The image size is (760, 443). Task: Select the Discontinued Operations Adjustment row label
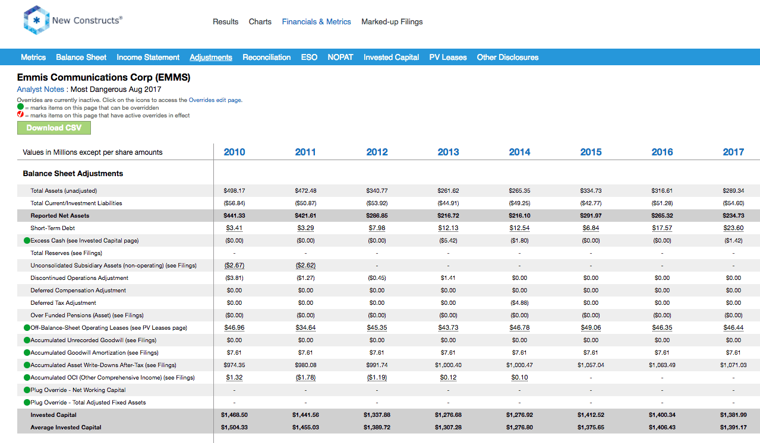pyautogui.click(x=80, y=278)
